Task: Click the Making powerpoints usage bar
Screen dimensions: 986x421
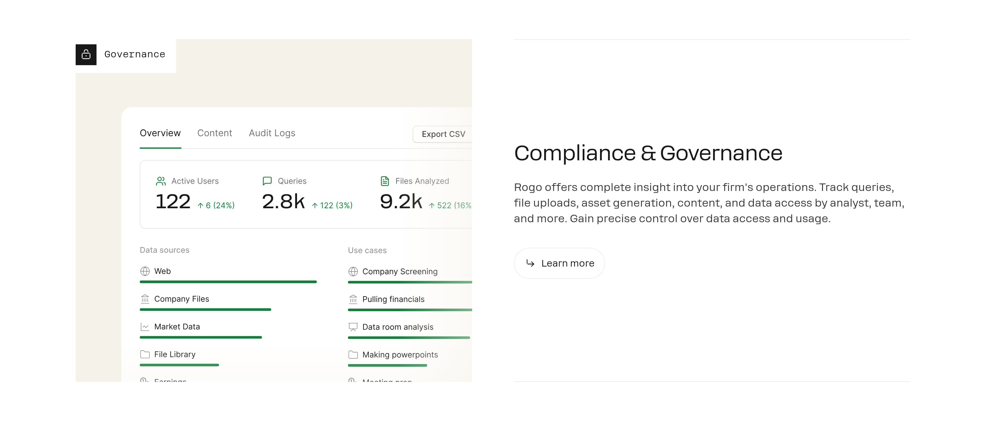Action: pyautogui.click(x=387, y=365)
